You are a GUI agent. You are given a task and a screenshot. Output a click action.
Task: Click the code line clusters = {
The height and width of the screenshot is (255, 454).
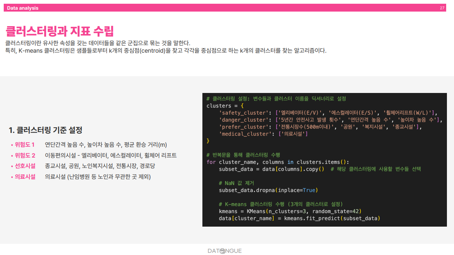tap(225, 106)
